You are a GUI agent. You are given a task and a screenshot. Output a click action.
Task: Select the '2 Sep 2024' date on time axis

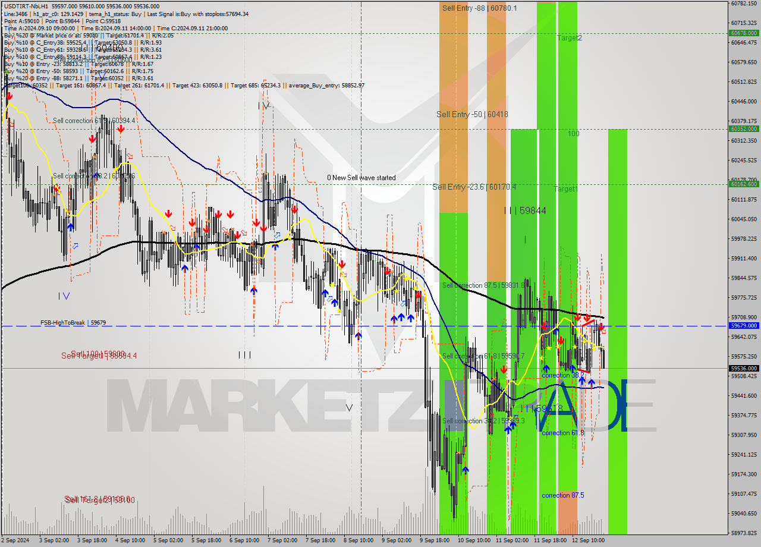point(15,540)
